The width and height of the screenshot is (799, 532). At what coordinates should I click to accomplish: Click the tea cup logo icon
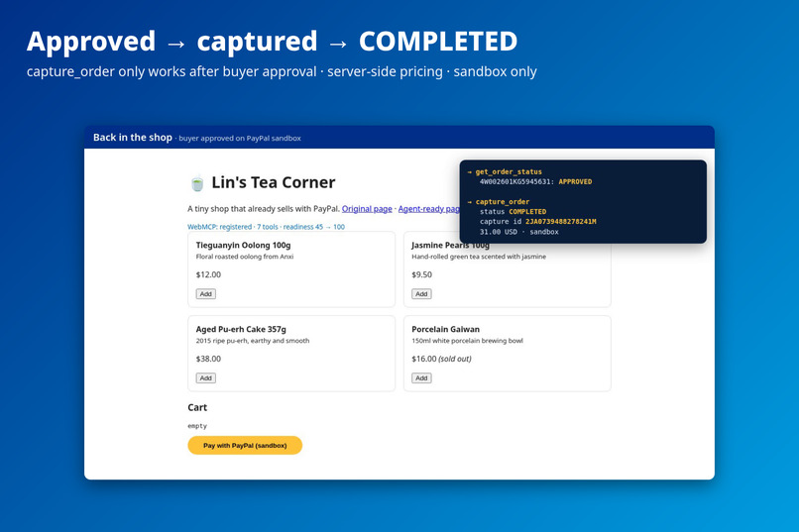click(x=197, y=182)
